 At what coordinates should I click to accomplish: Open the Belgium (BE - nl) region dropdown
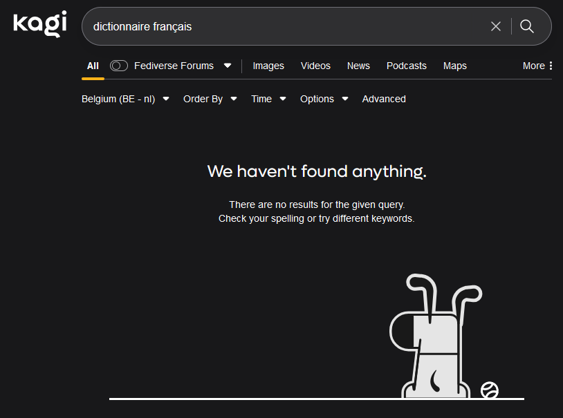(125, 99)
